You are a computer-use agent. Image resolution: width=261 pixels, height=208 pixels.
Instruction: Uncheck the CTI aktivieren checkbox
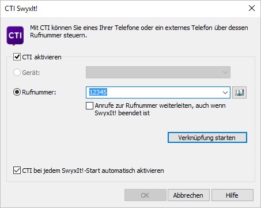[17, 57]
